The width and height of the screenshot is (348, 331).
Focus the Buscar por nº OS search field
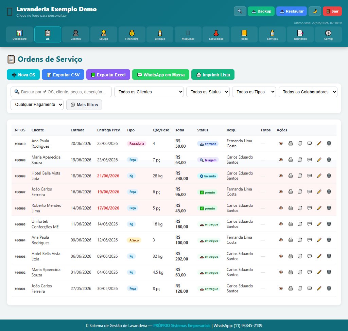tap(61, 92)
